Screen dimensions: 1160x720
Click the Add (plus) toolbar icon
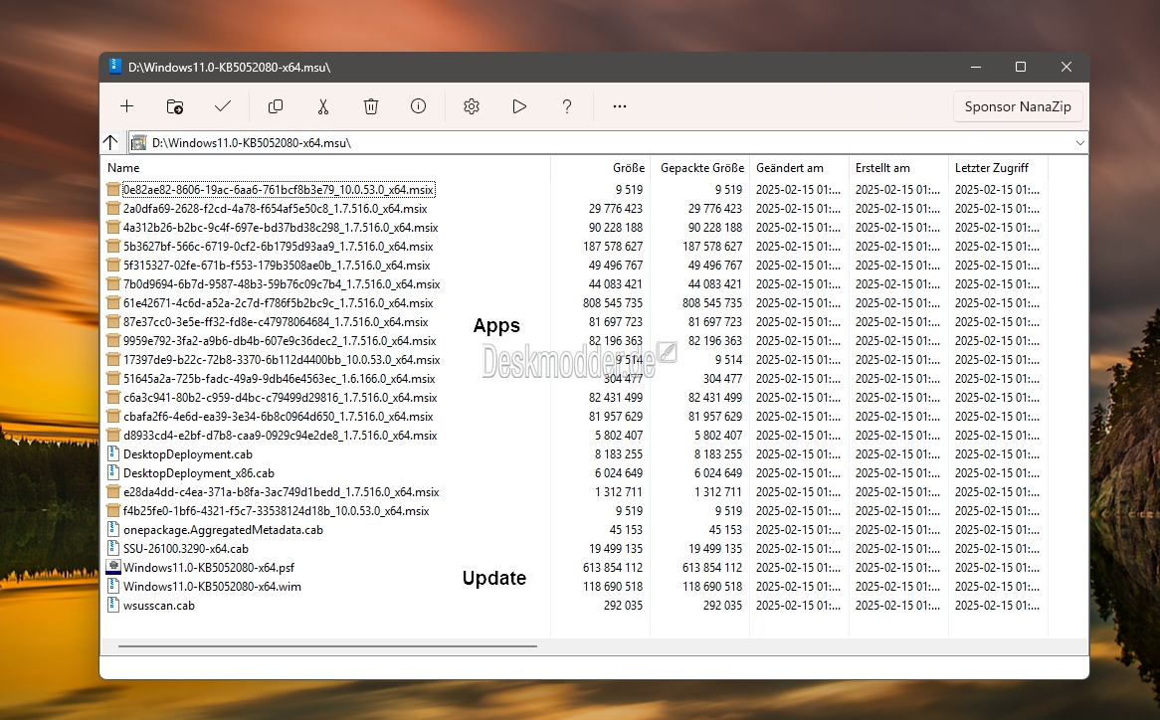[x=126, y=106]
